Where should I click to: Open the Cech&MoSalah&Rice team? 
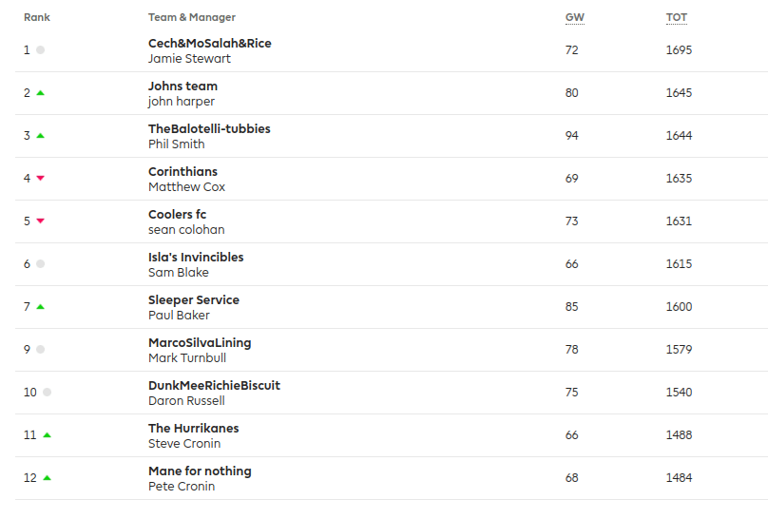[x=209, y=44]
